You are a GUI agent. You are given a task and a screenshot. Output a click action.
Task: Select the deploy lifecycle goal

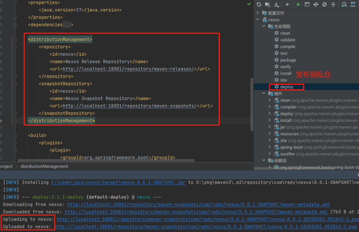point(287,87)
